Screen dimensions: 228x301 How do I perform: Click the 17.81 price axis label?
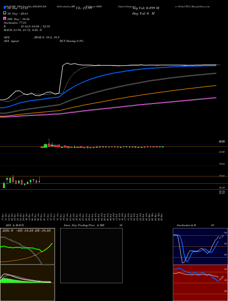click(222, 176)
